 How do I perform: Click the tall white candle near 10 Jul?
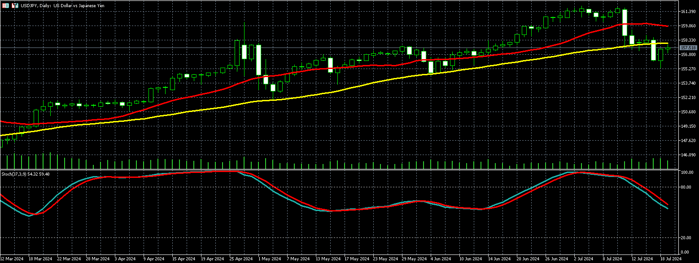click(625, 22)
